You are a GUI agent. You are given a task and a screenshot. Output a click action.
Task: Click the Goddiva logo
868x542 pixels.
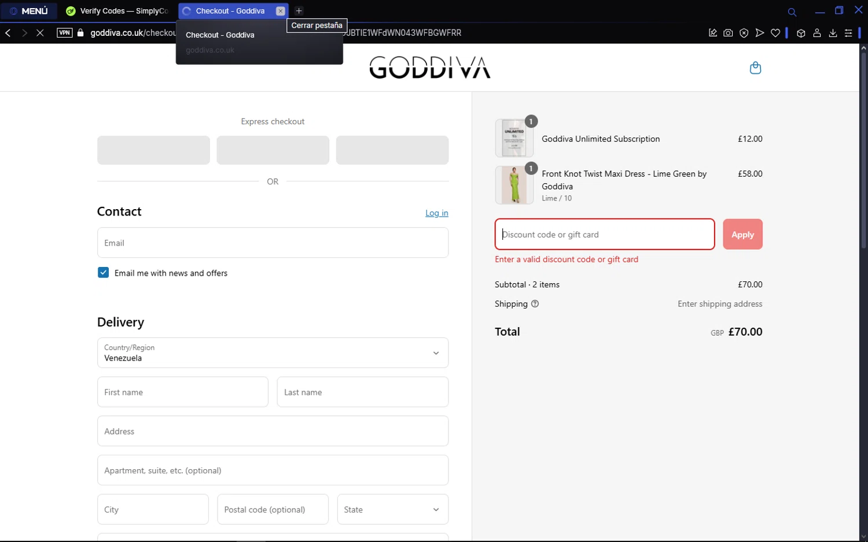(430, 68)
